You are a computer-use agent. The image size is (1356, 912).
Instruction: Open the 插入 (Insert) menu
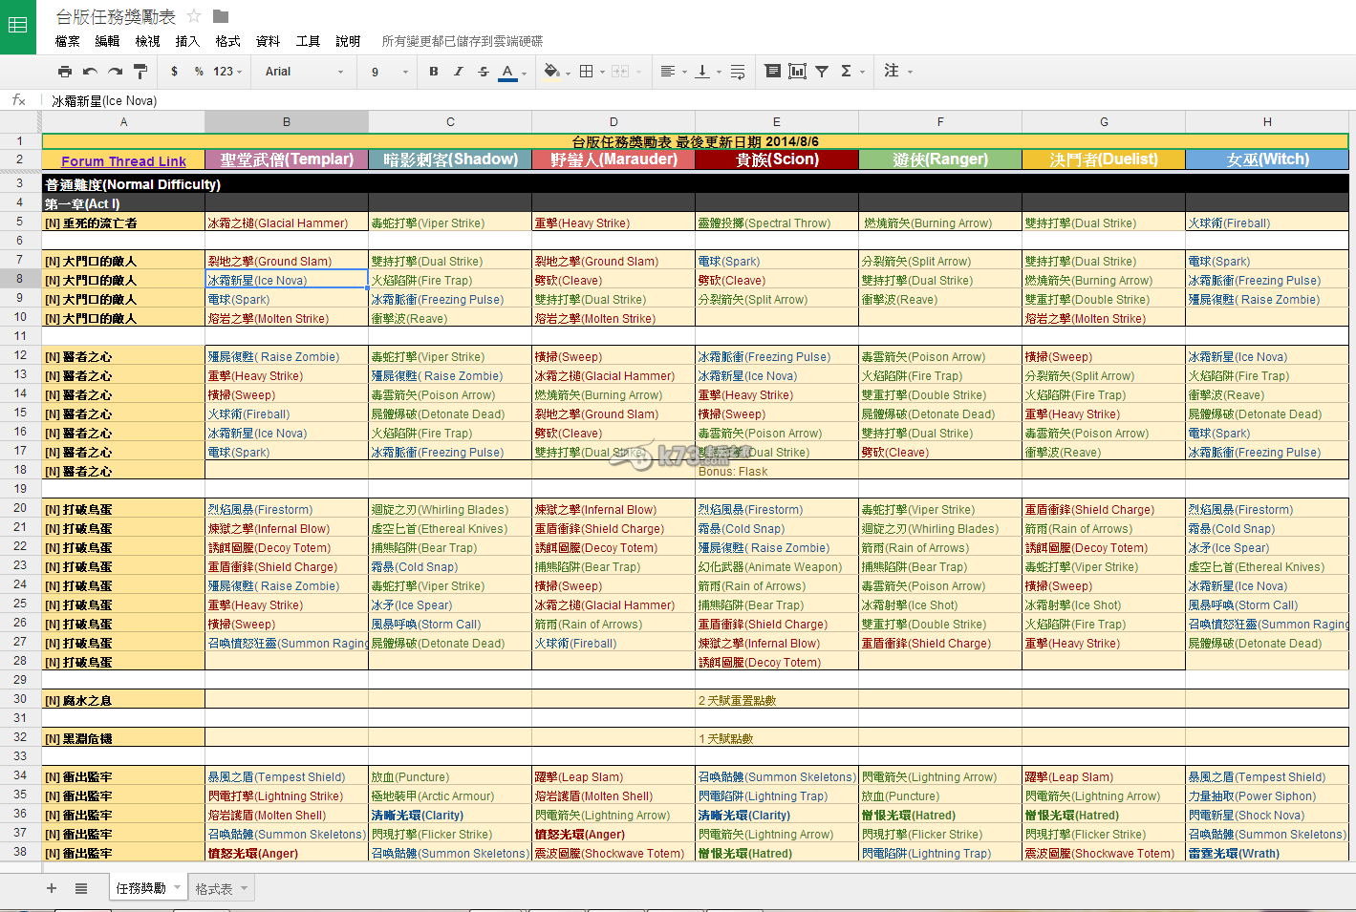(x=187, y=41)
